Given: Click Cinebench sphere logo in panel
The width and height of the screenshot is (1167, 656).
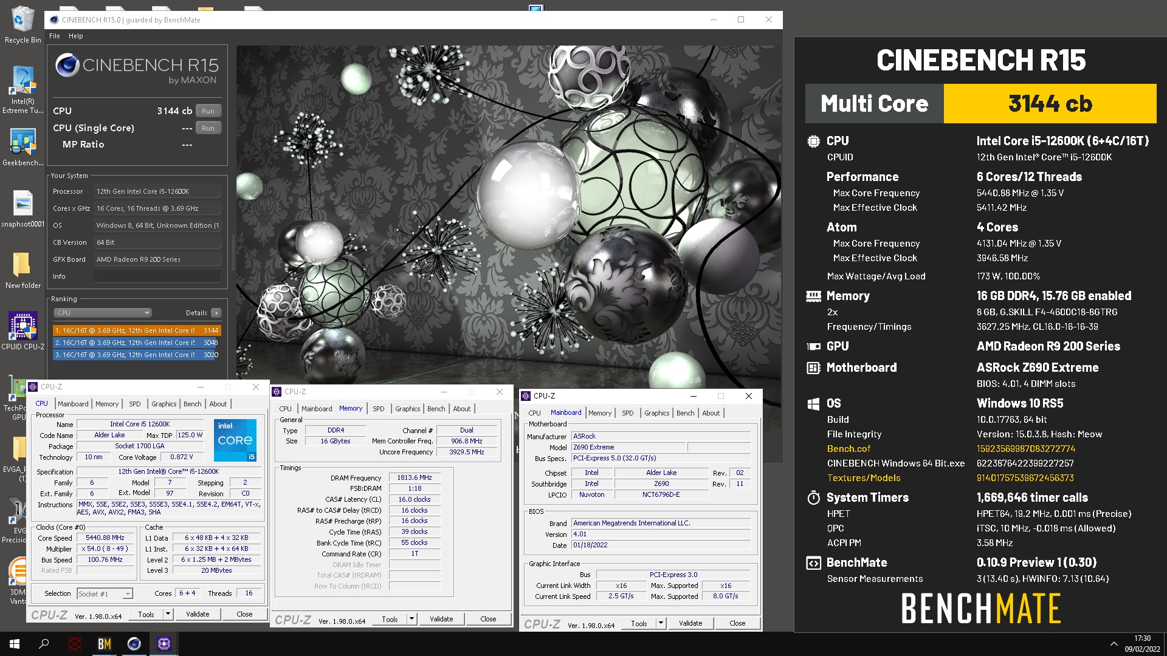Looking at the screenshot, I should 67,65.
